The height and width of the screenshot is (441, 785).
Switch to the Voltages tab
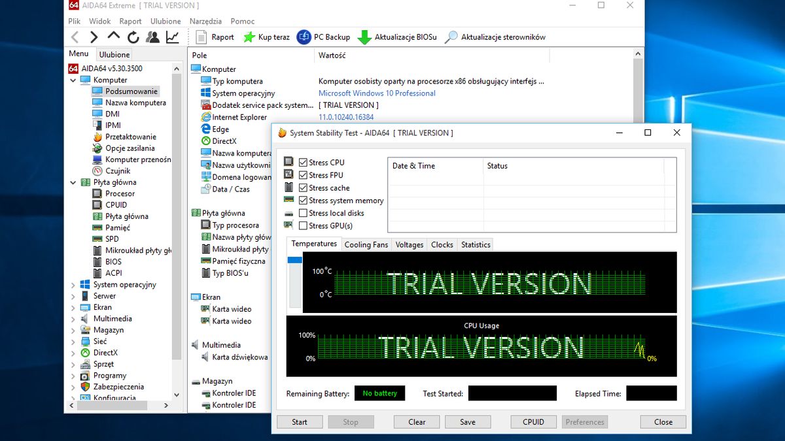410,245
